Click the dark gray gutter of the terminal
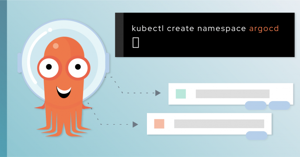 (119, 35)
